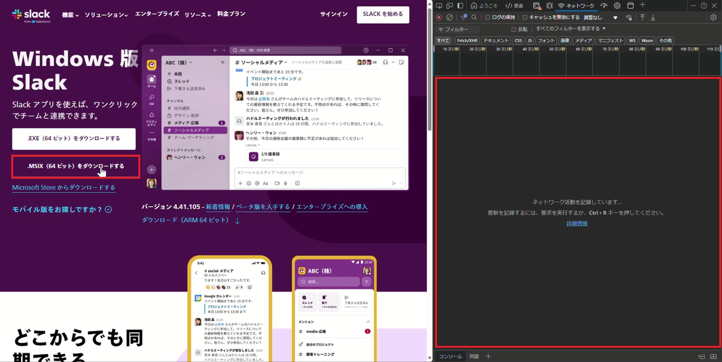Click the ARM 64 download arrow icon
The image size is (722, 362).
[237, 221]
